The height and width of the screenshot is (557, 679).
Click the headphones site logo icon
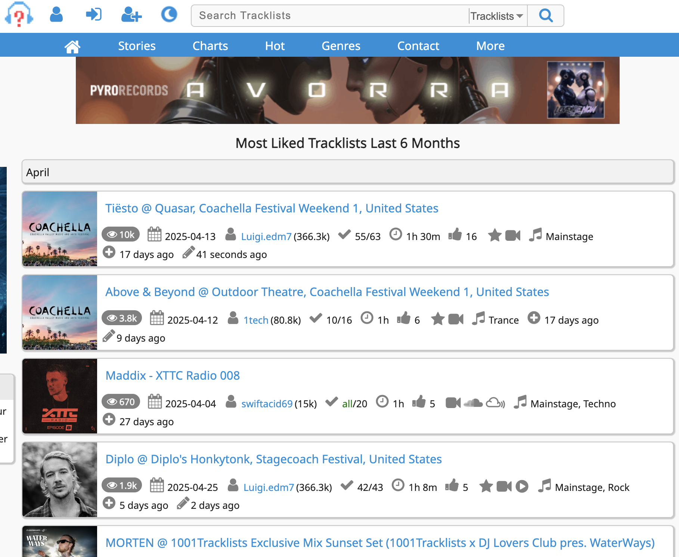(x=19, y=15)
